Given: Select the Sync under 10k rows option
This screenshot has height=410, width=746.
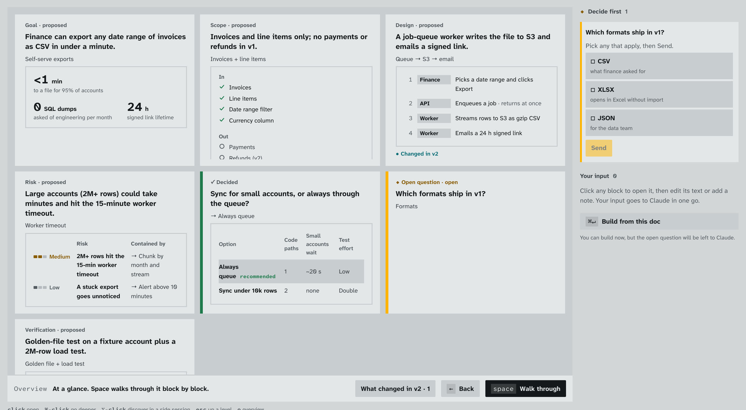Looking at the screenshot, I should (291, 290).
